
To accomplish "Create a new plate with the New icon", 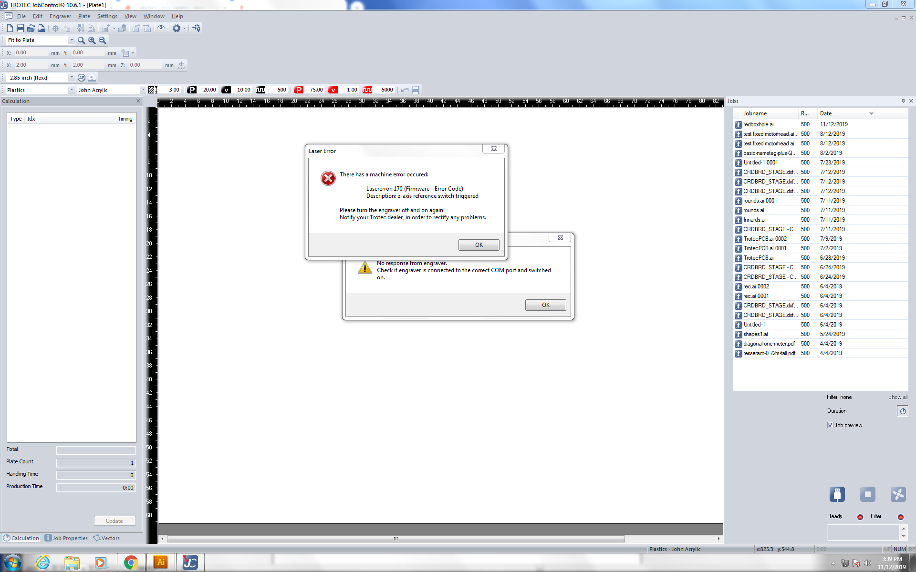I will (10, 28).
